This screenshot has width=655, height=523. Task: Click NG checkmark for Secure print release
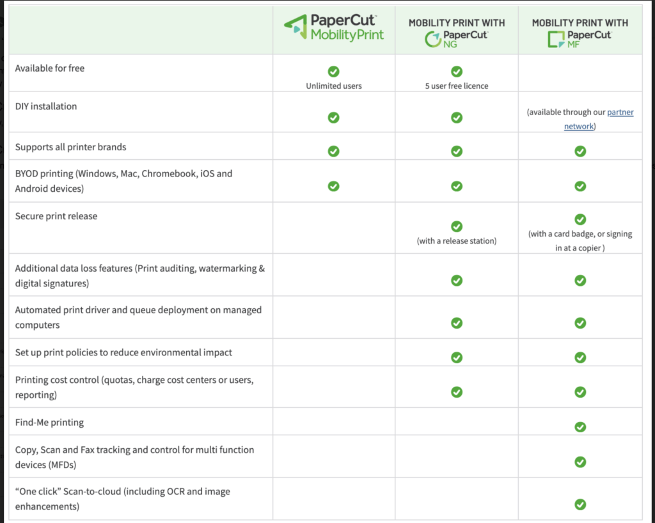(x=457, y=226)
